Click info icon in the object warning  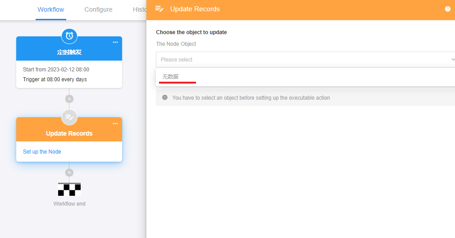point(165,97)
